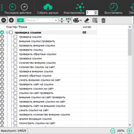The image size is (134, 134).
Task: Check the first child проверка ссылок phrase
Action: [15, 37]
